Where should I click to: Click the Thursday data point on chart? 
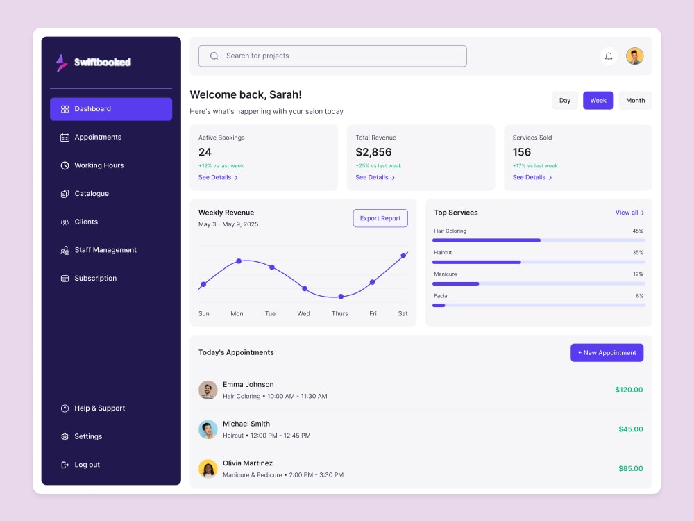click(x=341, y=297)
